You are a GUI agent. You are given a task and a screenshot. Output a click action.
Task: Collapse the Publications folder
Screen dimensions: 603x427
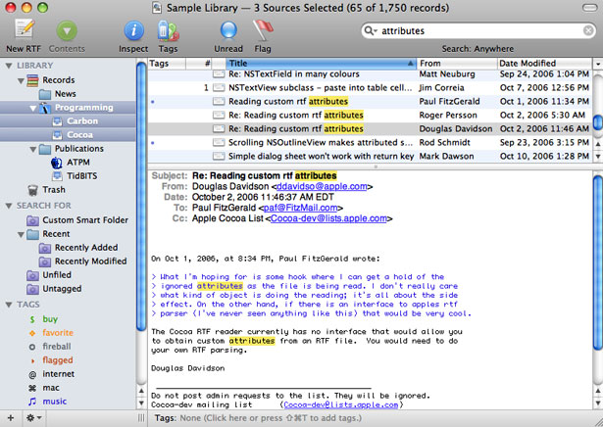point(33,149)
